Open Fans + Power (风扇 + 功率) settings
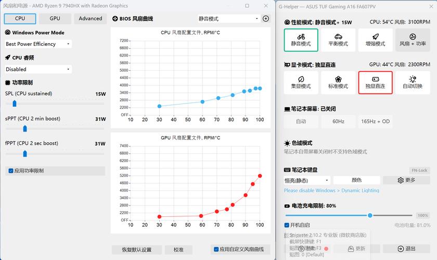The image size is (437, 260). 413,40
